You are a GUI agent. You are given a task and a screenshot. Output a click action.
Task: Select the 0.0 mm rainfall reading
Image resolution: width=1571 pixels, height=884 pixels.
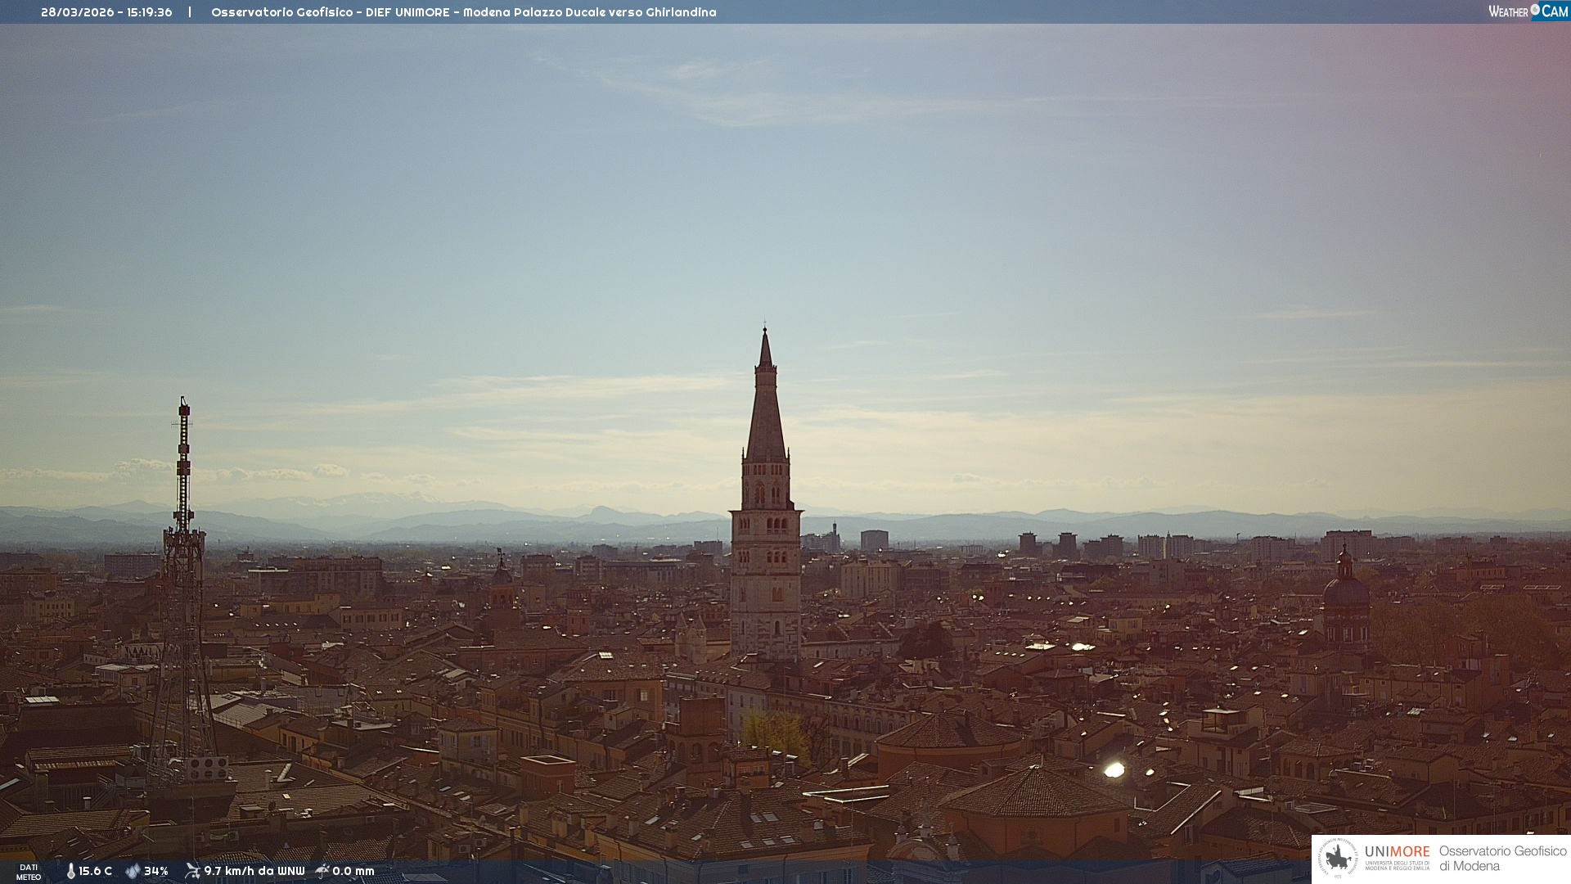pos(353,871)
